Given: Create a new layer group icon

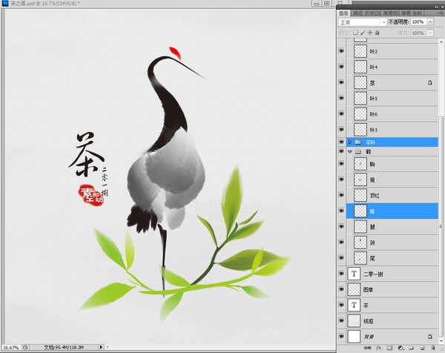Looking at the screenshot, I should (411, 348).
